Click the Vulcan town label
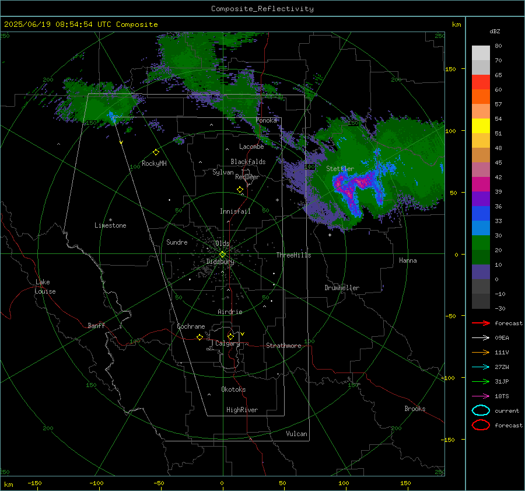The image size is (525, 491). point(296,434)
